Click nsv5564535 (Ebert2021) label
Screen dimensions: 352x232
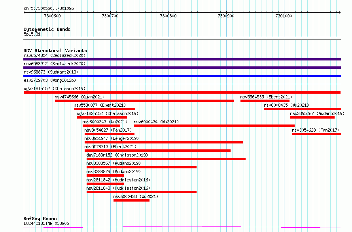click(266, 97)
